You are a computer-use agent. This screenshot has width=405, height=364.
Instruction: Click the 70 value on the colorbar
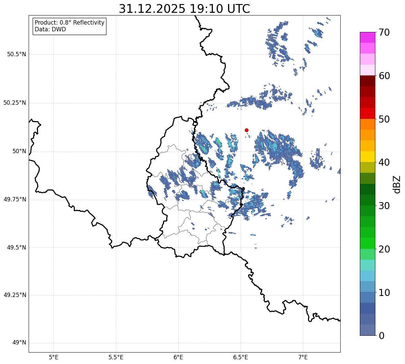click(384, 32)
